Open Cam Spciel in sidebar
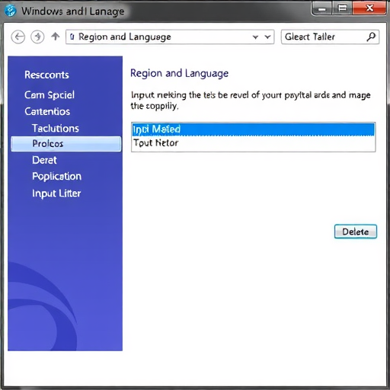Image resolution: width=390 pixels, height=390 pixels. [x=50, y=95]
